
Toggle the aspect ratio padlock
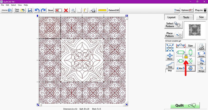tap(186, 57)
